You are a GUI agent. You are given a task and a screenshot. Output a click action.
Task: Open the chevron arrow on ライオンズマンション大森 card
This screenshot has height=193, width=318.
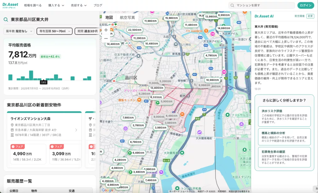click(76, 130)
